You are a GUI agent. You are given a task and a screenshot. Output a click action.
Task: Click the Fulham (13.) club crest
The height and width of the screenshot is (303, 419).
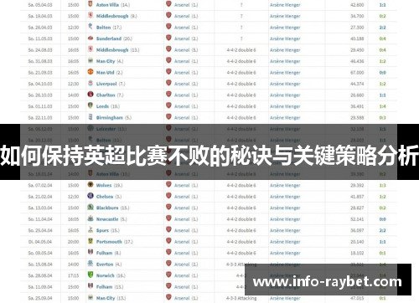tap(91, 286)
